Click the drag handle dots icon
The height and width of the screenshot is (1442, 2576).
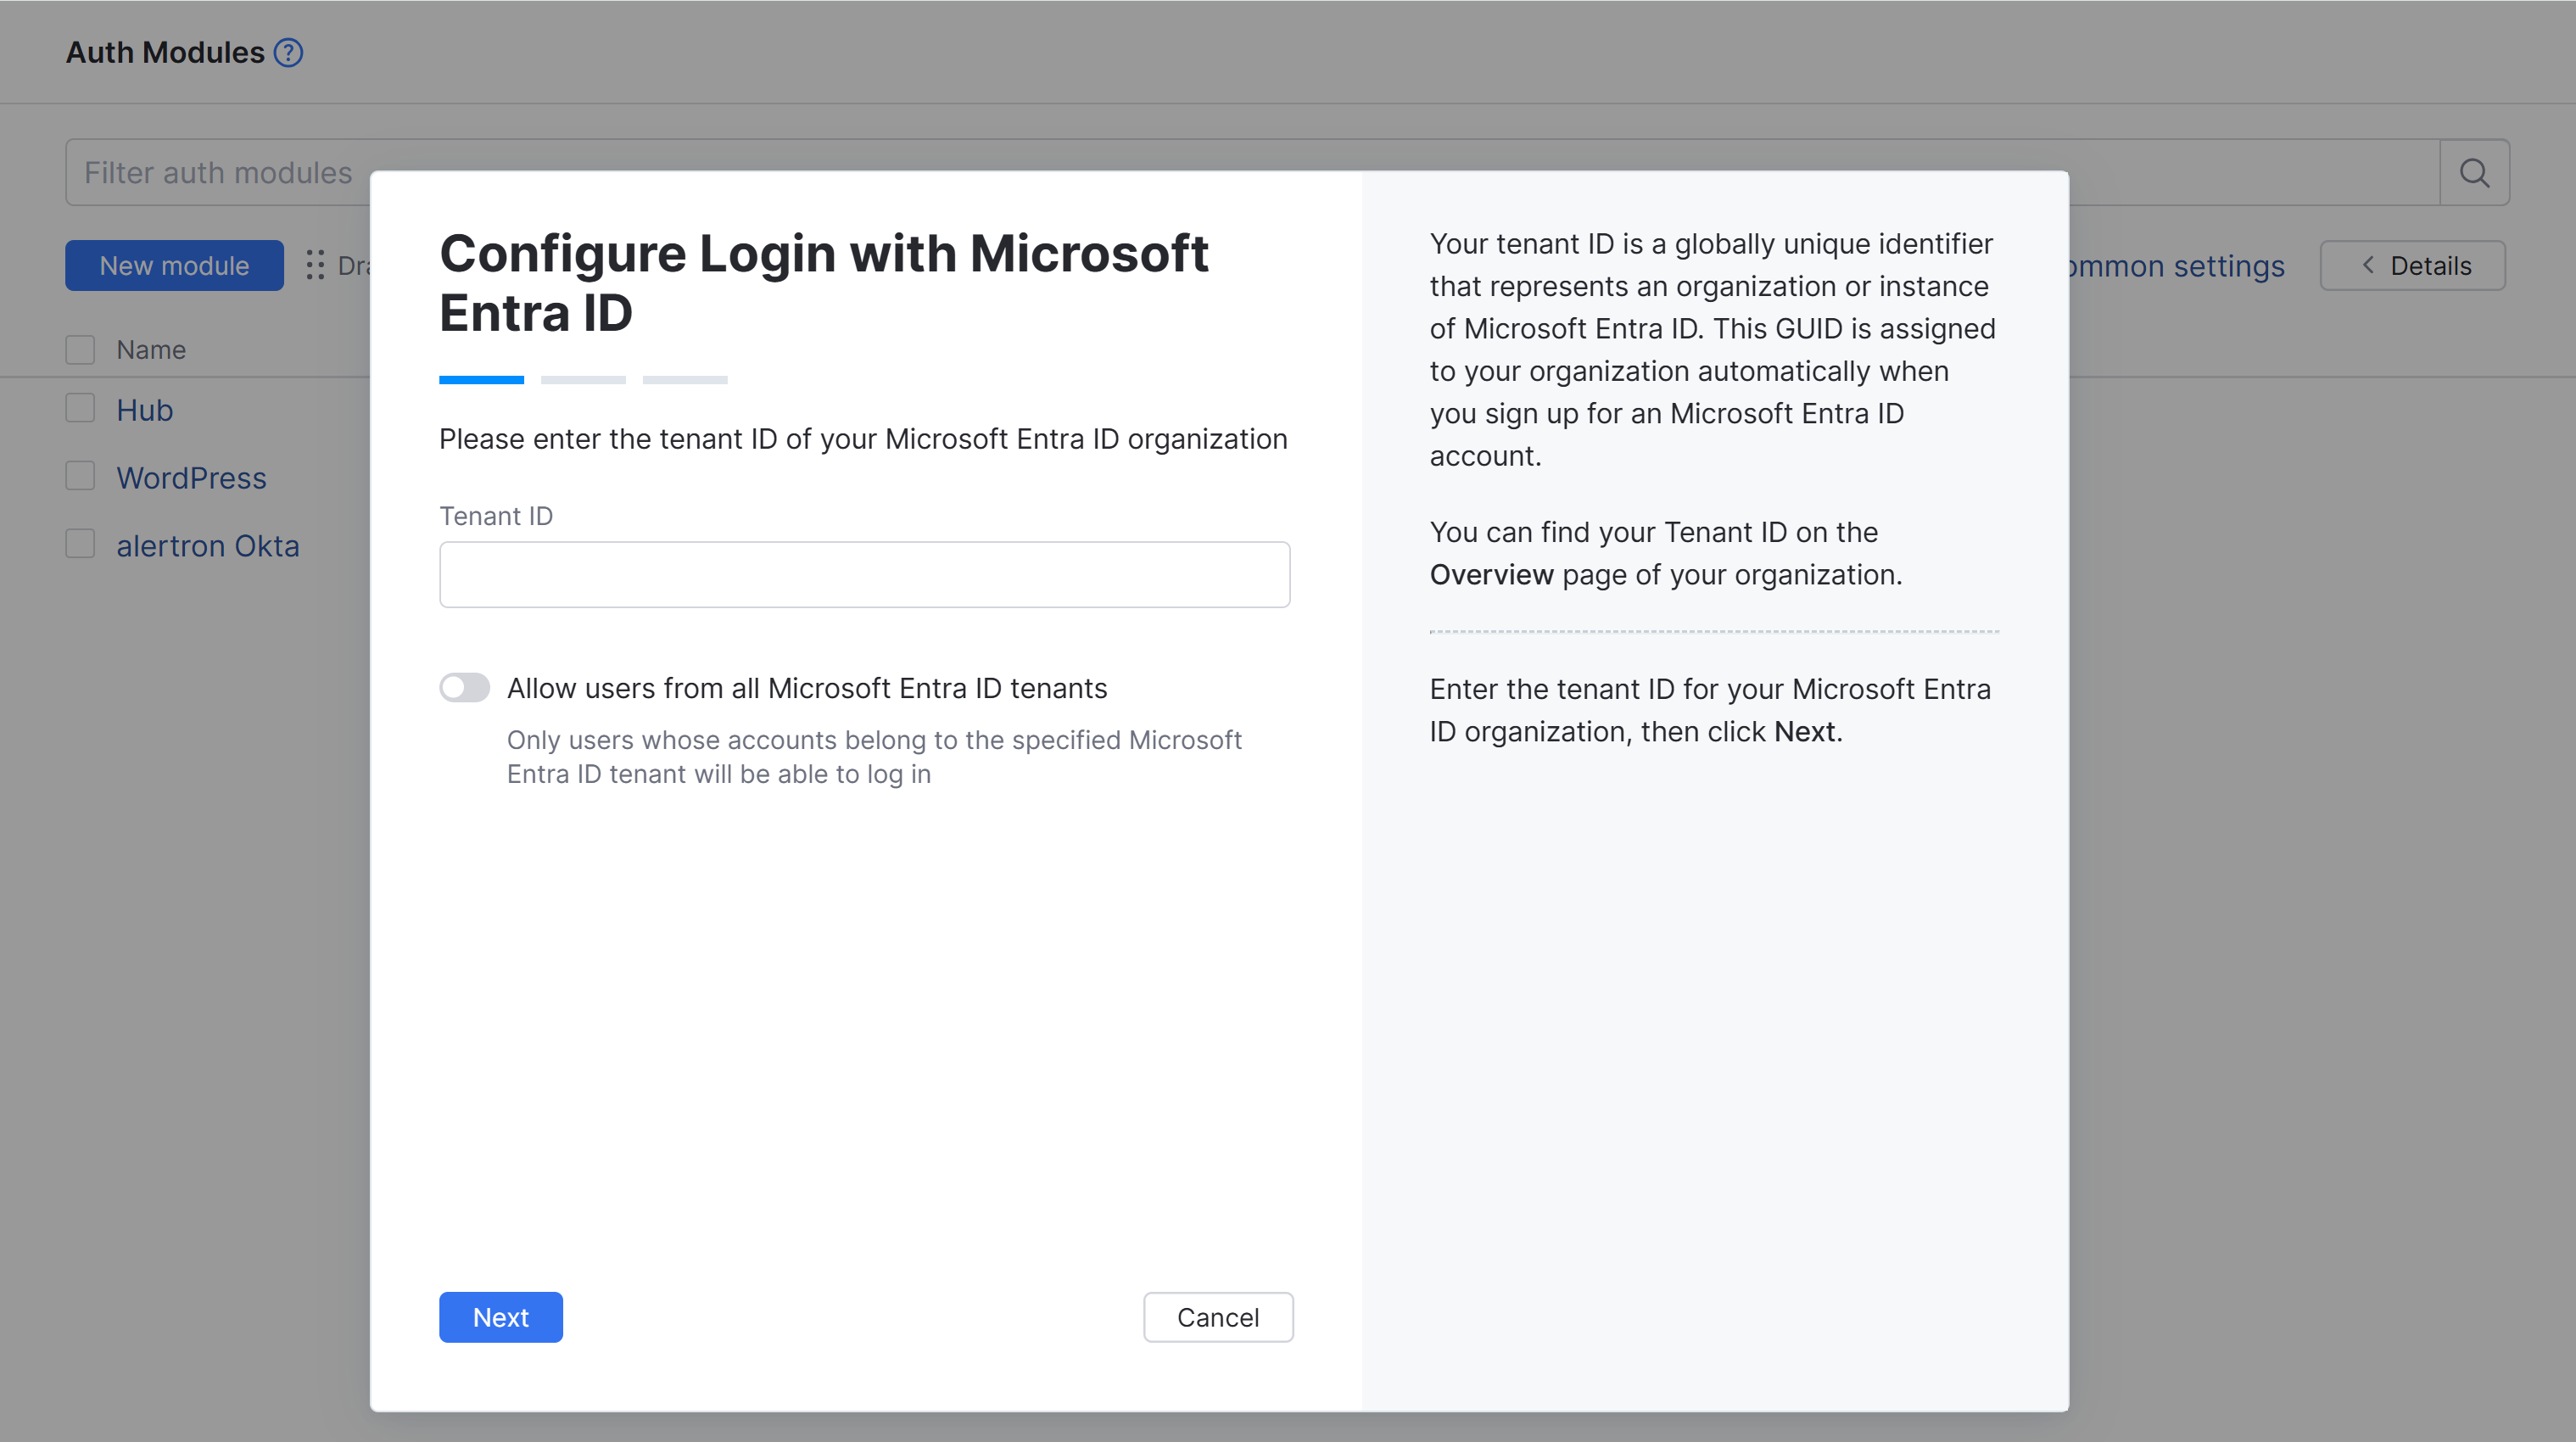click(315, 265)
